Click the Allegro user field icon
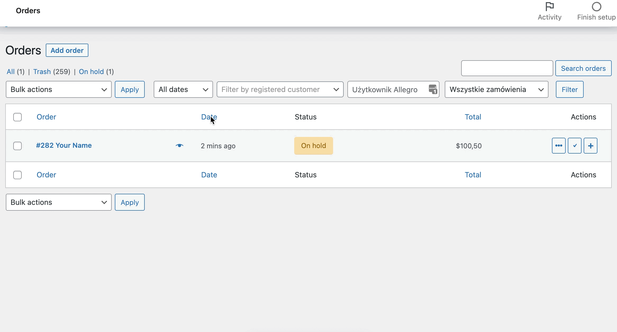The width and height of the screenshot is (617, 332). coord(433,89)
